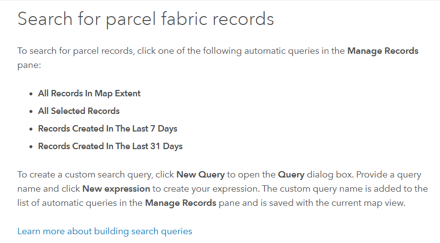440x243 pixels.
Task: Click the 'All Records In Map Extent' list item
Action: pyautogui.click(x=89, y=93)
